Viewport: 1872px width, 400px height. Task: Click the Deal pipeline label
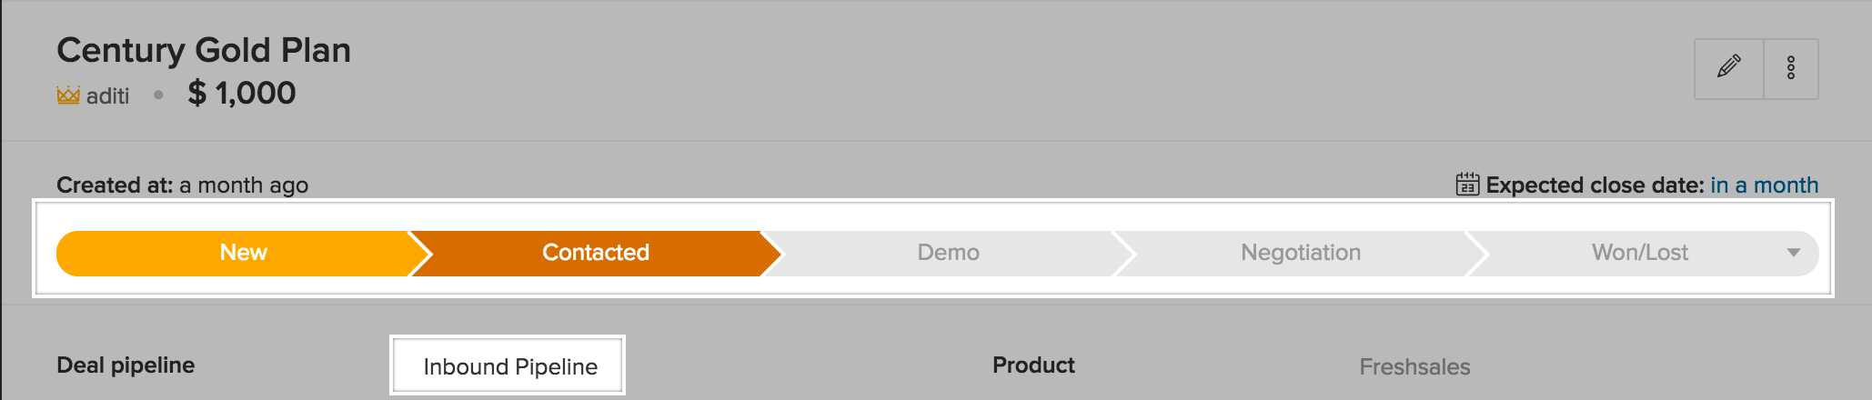click(x=126, y=365)
